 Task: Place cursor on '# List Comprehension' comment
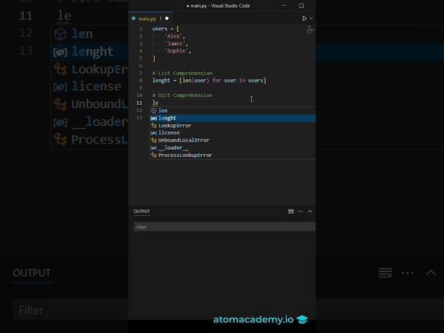coord(182,73)
